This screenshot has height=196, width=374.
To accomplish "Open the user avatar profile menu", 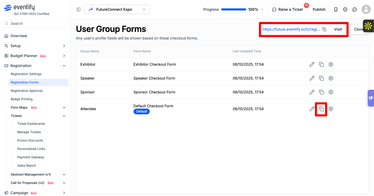I will tap(366, 9).
